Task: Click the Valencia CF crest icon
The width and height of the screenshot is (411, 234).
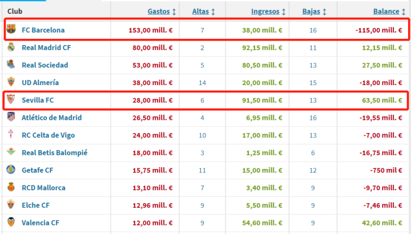Action: 11,222
